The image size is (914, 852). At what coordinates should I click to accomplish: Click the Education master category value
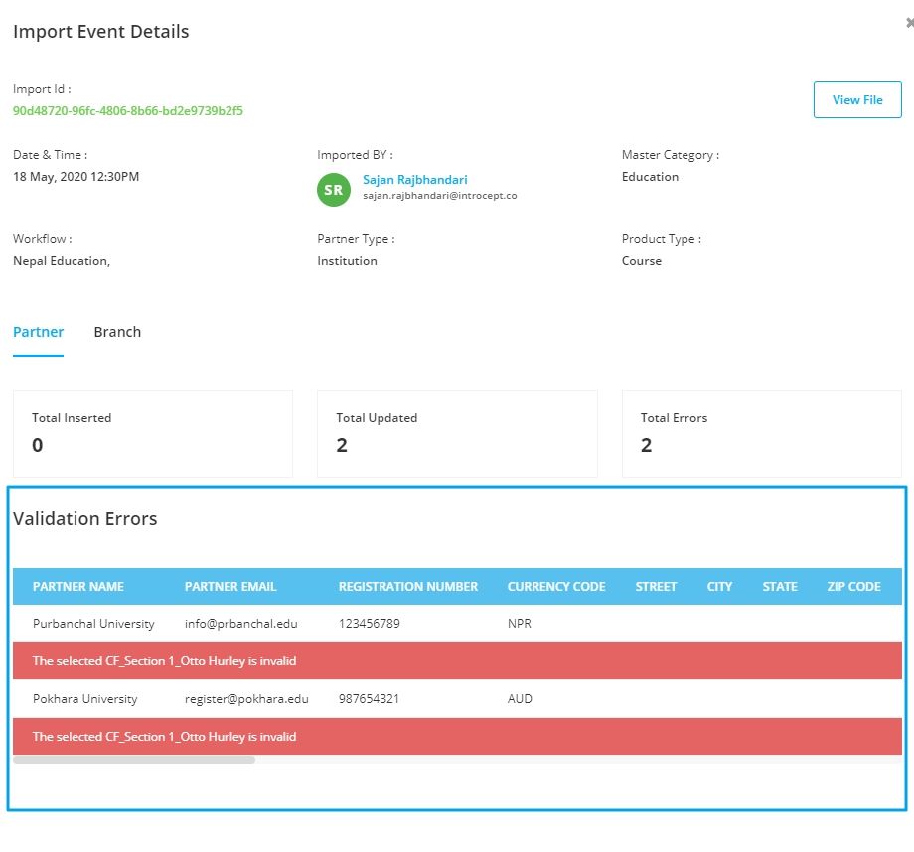coord(650,177)
